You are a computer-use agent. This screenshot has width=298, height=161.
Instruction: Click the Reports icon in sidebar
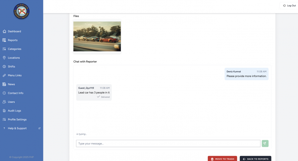point(4,40)
